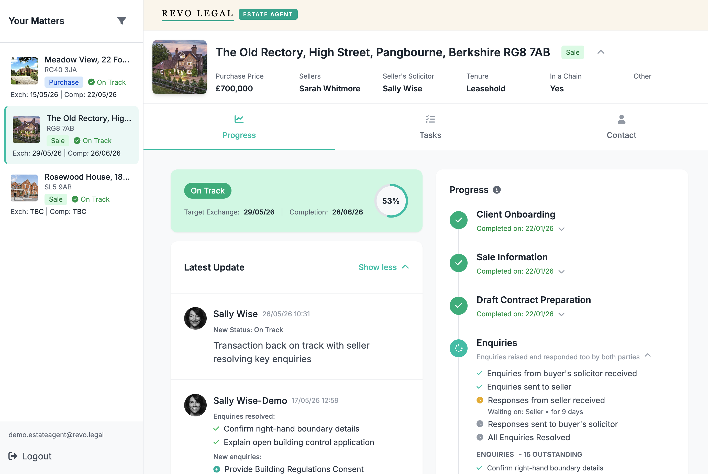Click the On Track status pill
The height and width of the screenshot is (474, 708).
click(207, 191)
